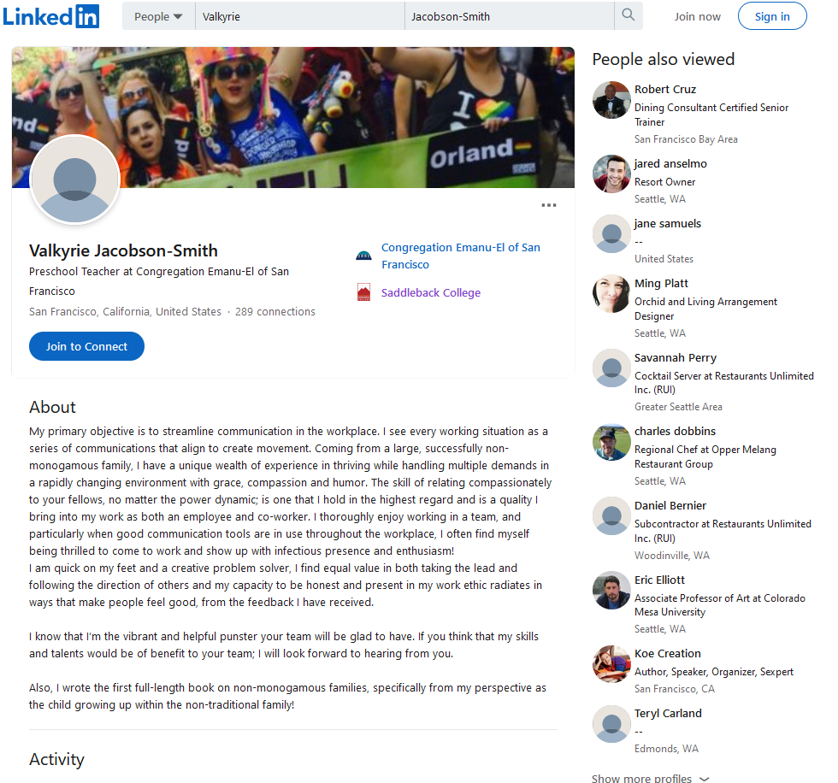Click Koe Creation's profile picture
Screen dimensions: 838x783
pyautogui.click(x=612, y=664)
